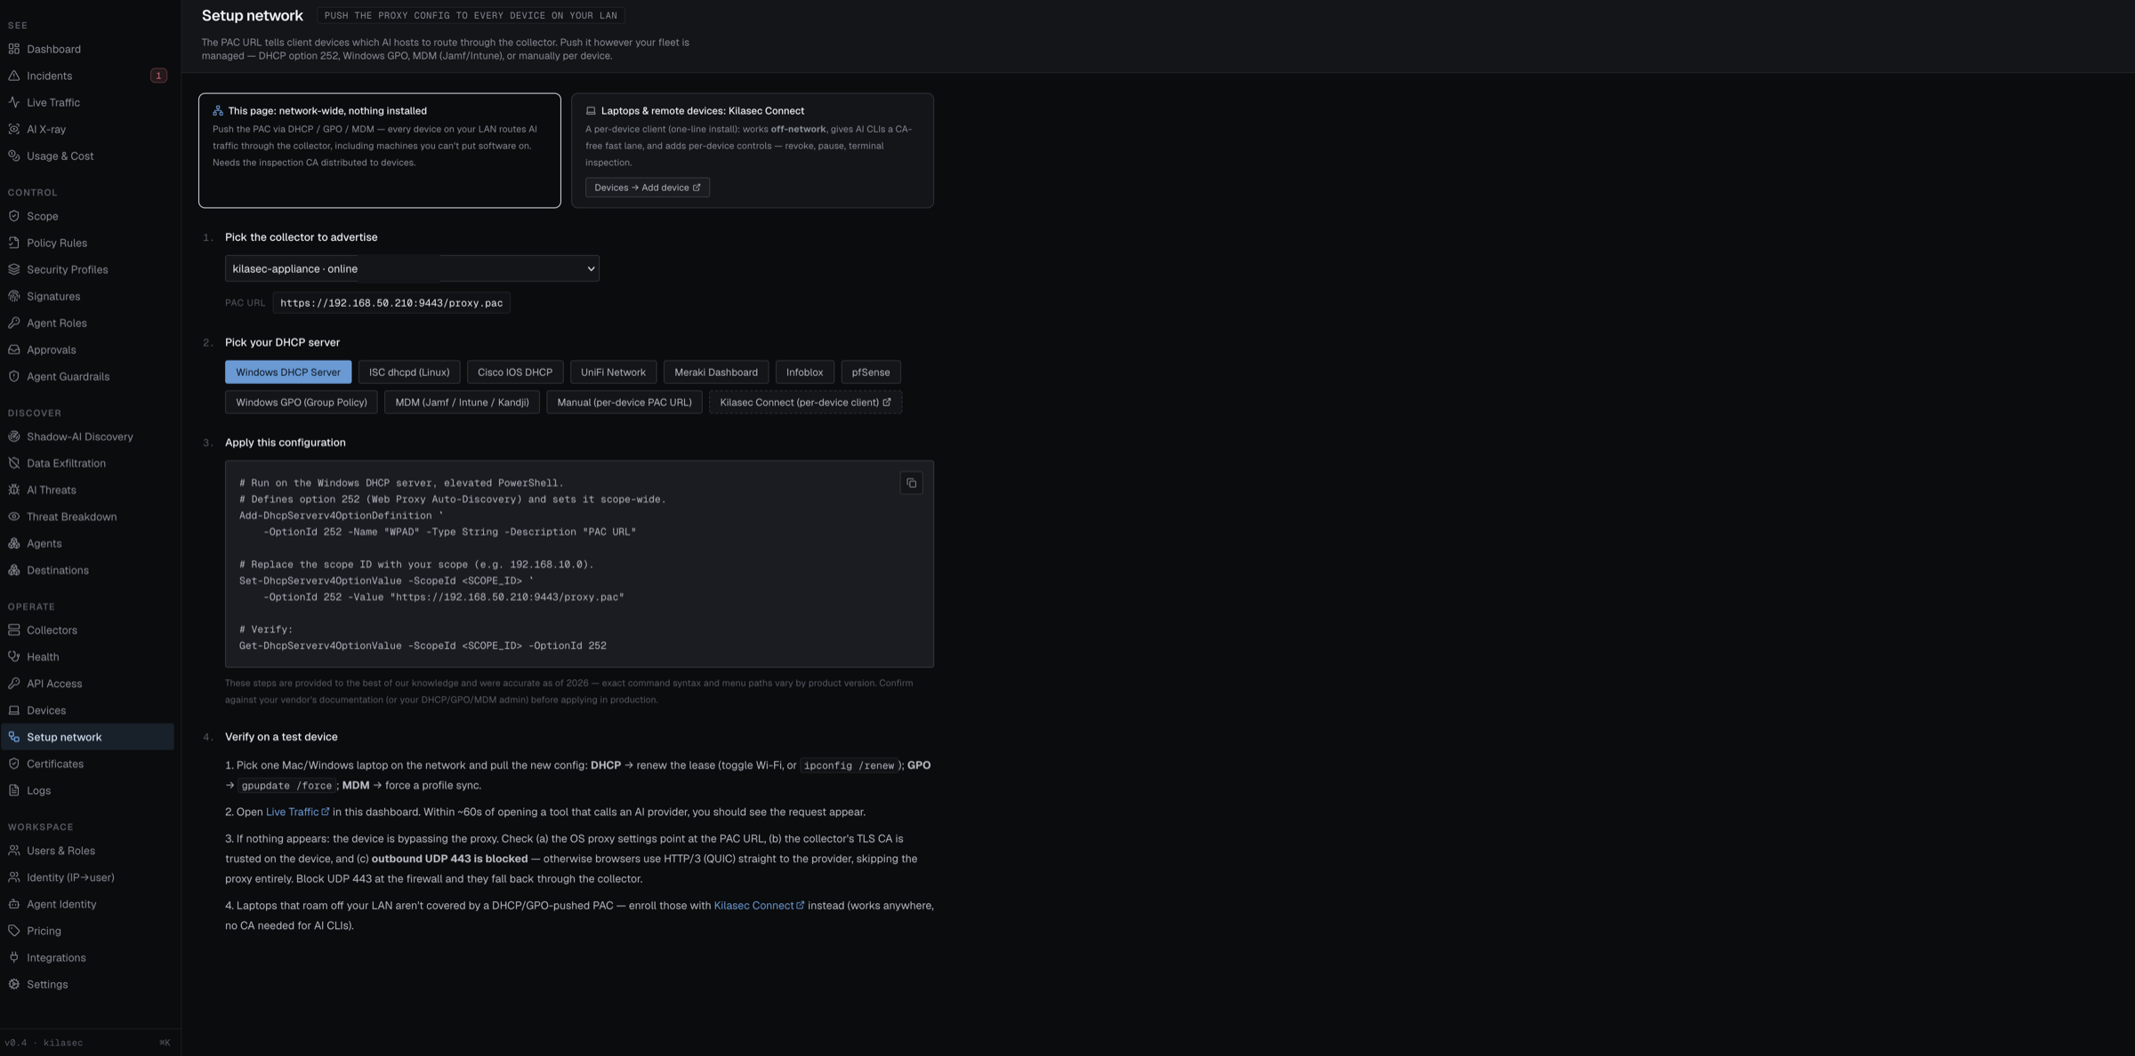The height and width of the screenshot is (1056, 2135).
Task: Open Shadow-AI Discovery radar icon
Action: tap(14, 436)
